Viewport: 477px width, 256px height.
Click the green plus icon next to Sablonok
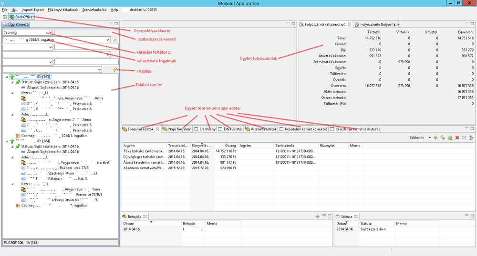click(x=436, y=138)
